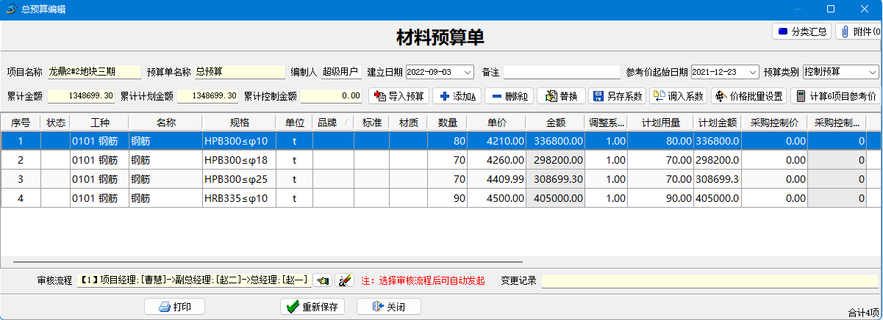Click the 替换 replace button

point(561,96)
